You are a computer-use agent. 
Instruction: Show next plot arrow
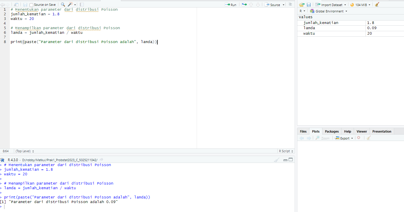(x=309, y=138)
